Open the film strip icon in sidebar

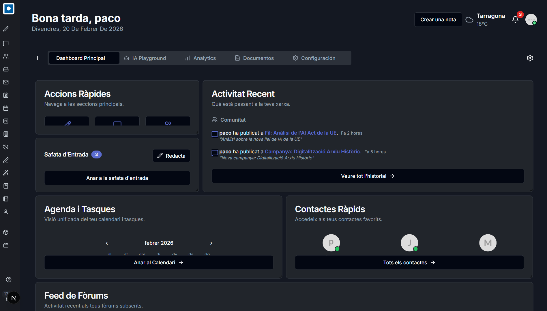6,199
